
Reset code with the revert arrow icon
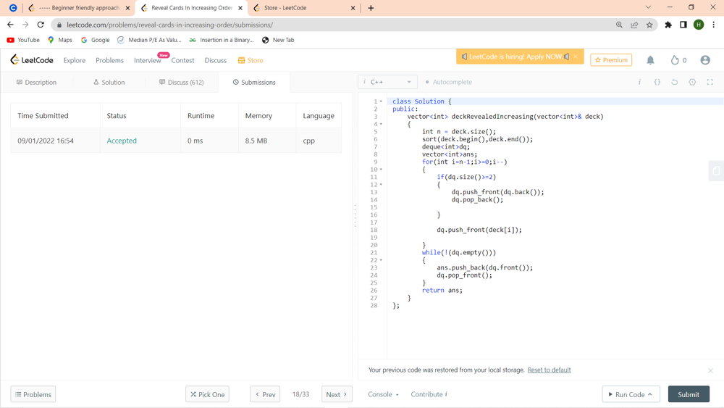pyautogui.click(x=675, y=82)
